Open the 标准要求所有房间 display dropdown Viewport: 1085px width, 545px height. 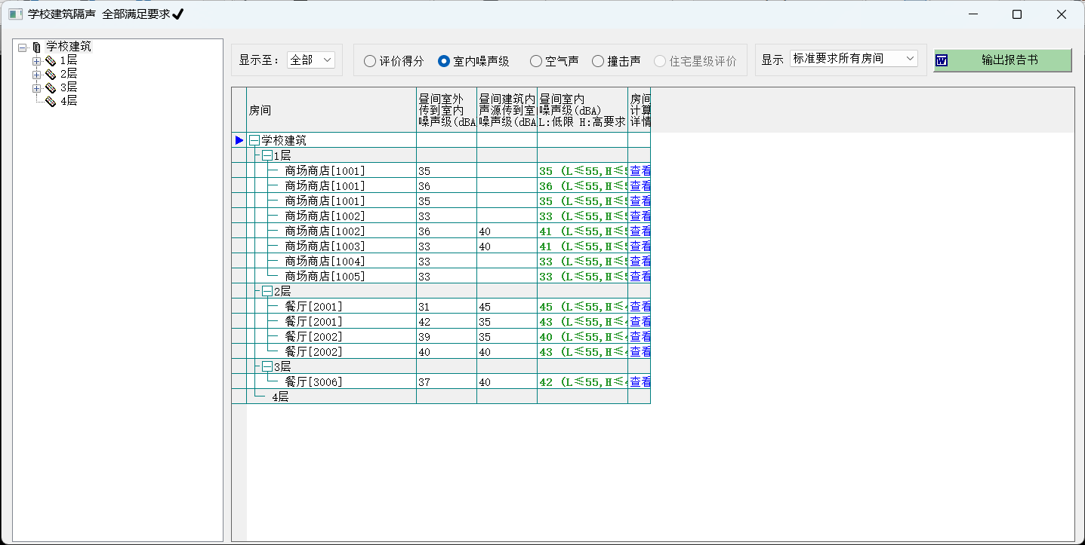point(853,58)
